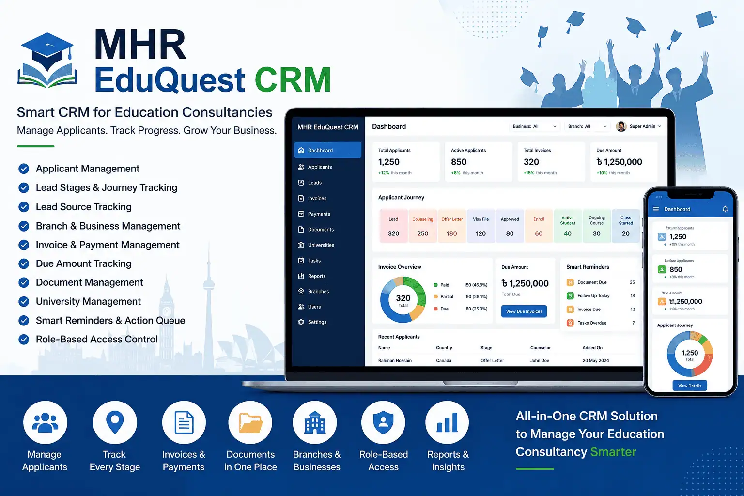The width and height of the screenshot is (744, 496).
Task: Click the green Paid legend swatch
Action: [436, 285]
